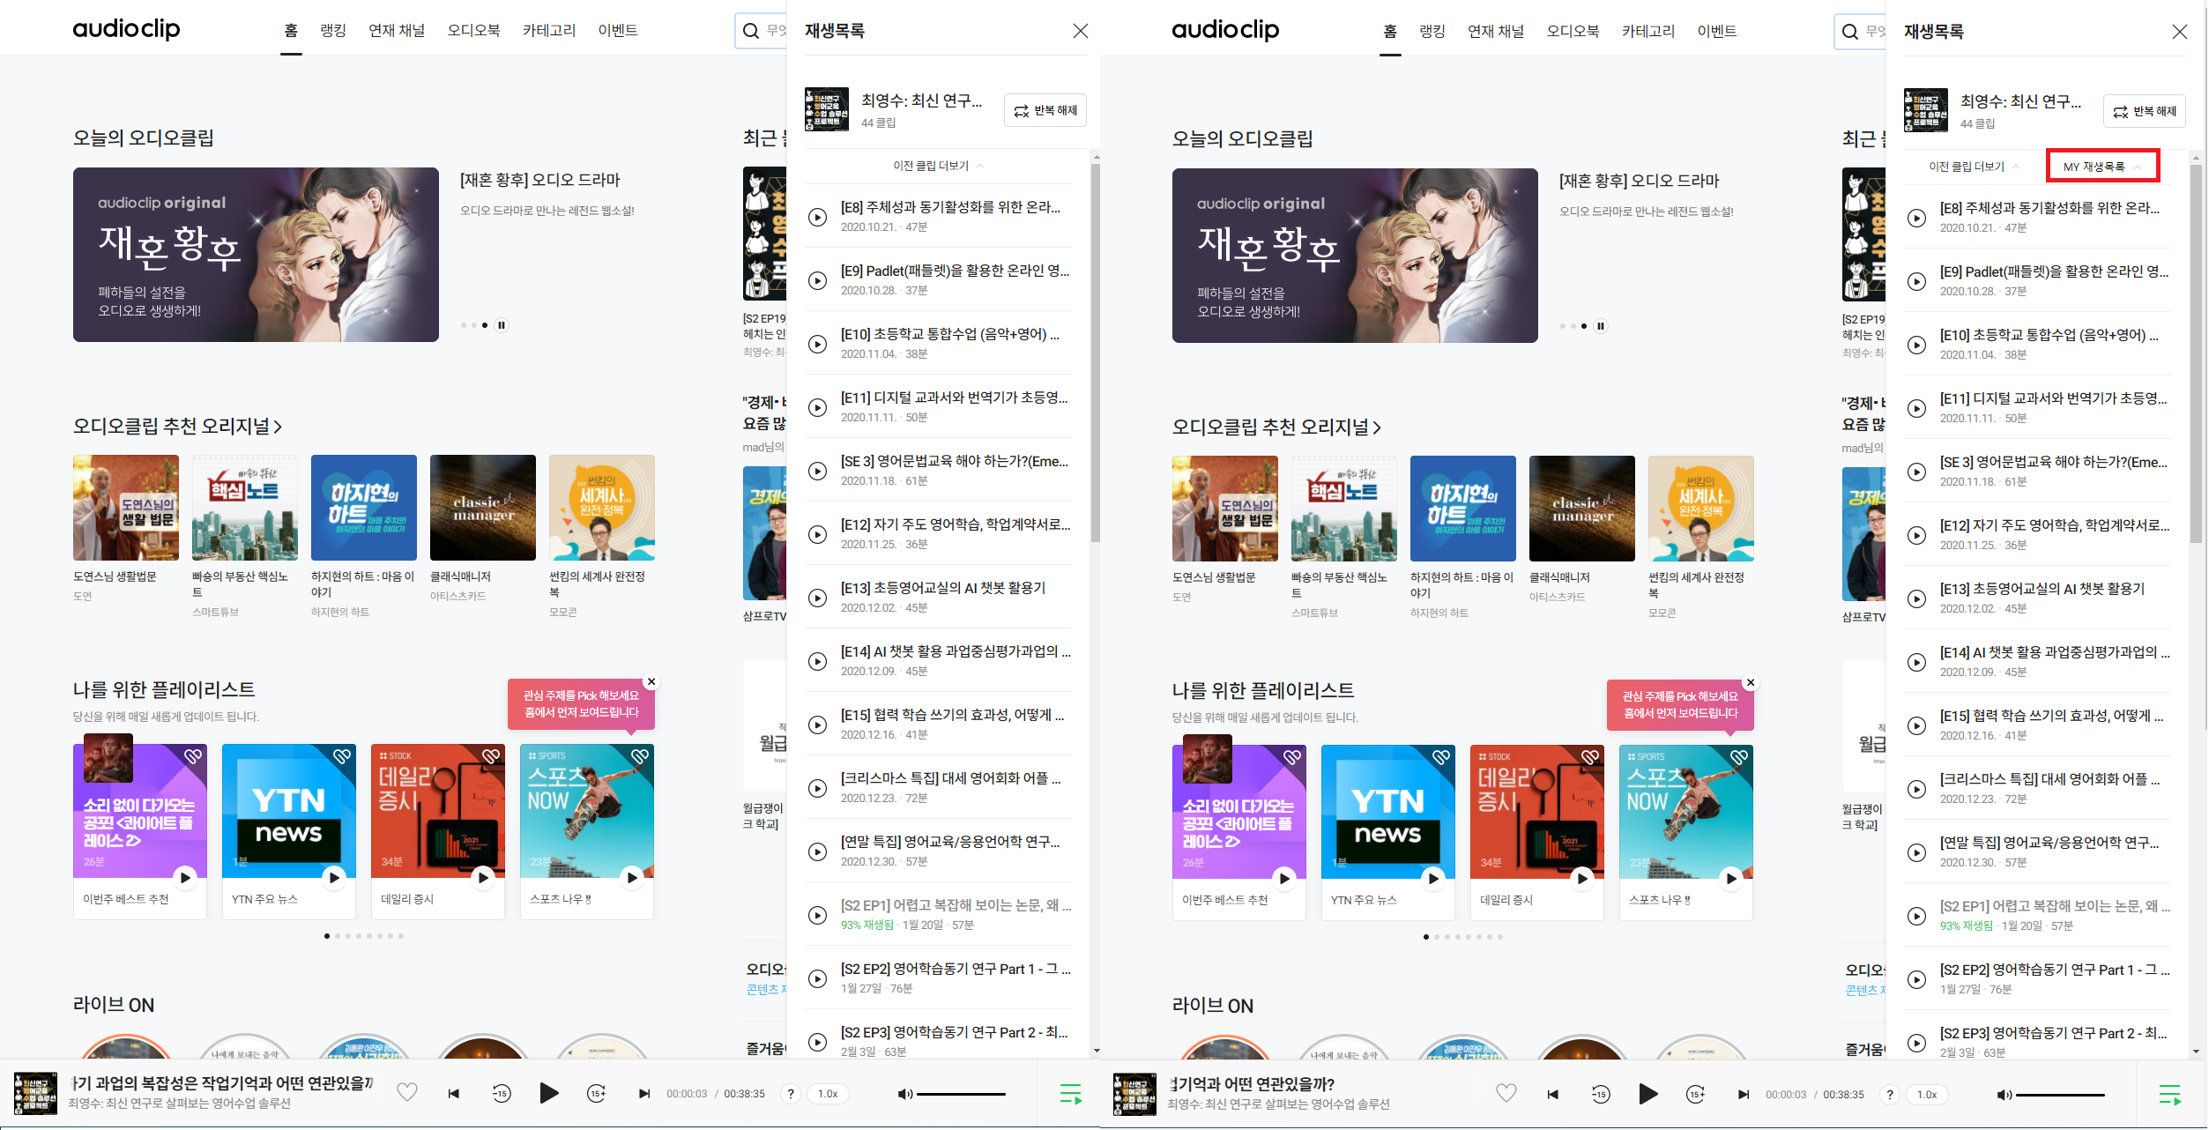Rewind 15 seconds in the left player
2209x1130 pixels.
[x=501, y=1094]
